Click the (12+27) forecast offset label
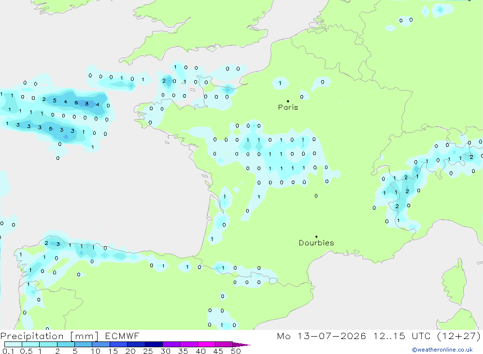Viewport: 483px width, 354px height. tap(459, 336)
